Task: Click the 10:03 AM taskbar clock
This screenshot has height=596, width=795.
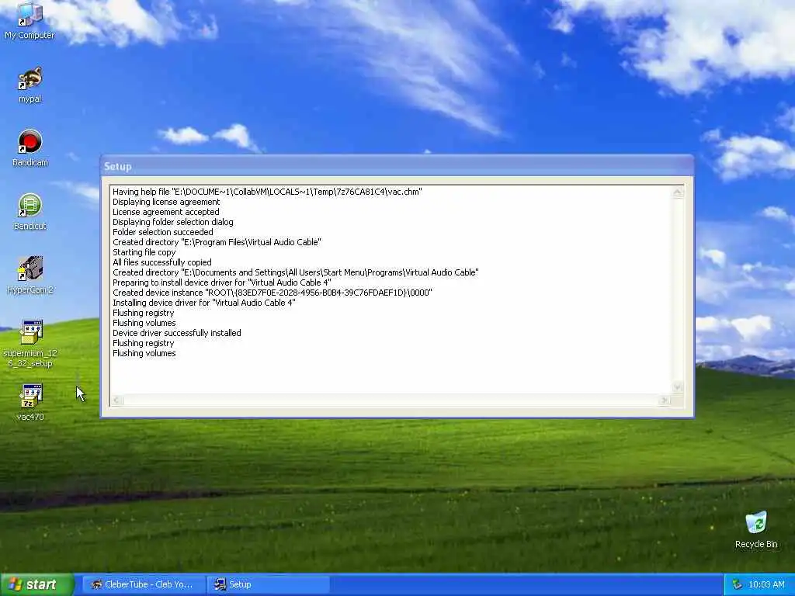Action: (766, 584)
